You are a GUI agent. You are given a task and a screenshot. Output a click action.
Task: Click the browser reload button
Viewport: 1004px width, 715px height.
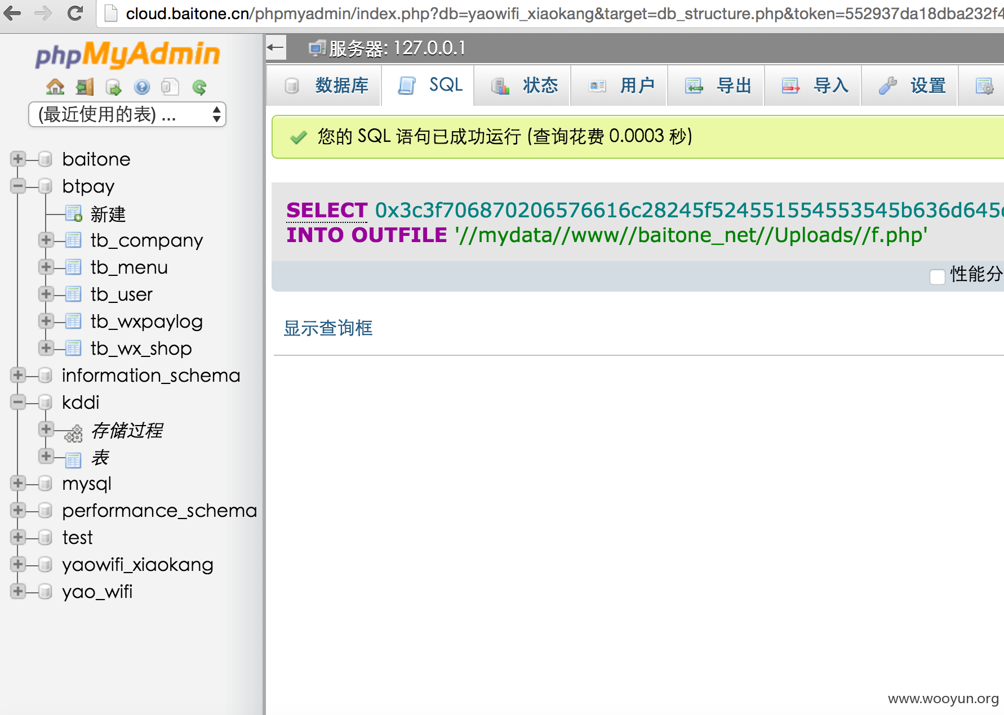[75, 13]
